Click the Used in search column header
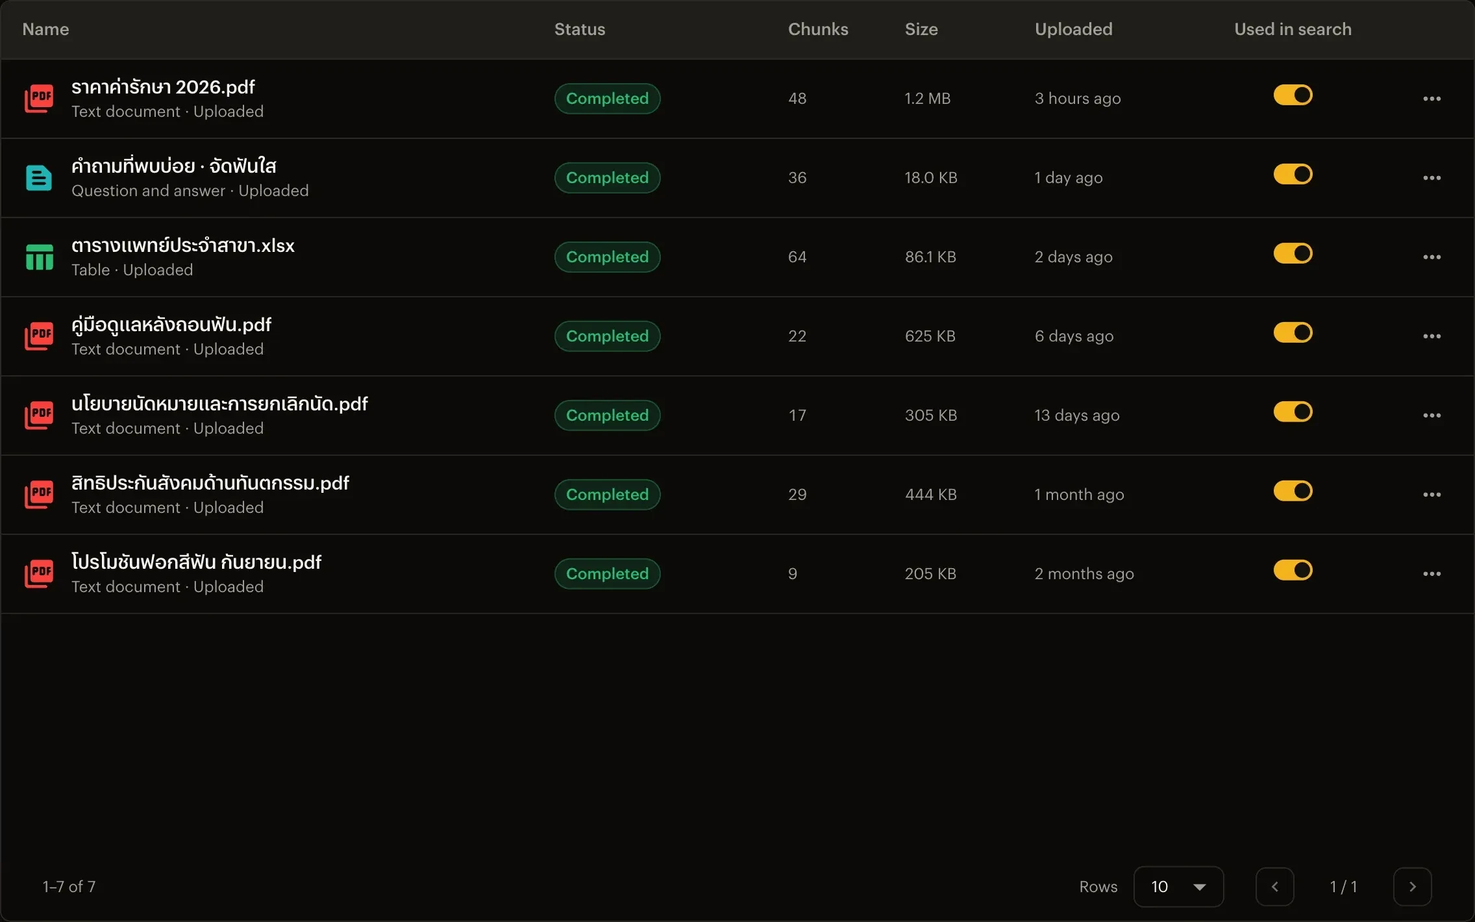Screen dimensions: 1475x922 [x=1293, y=29]
